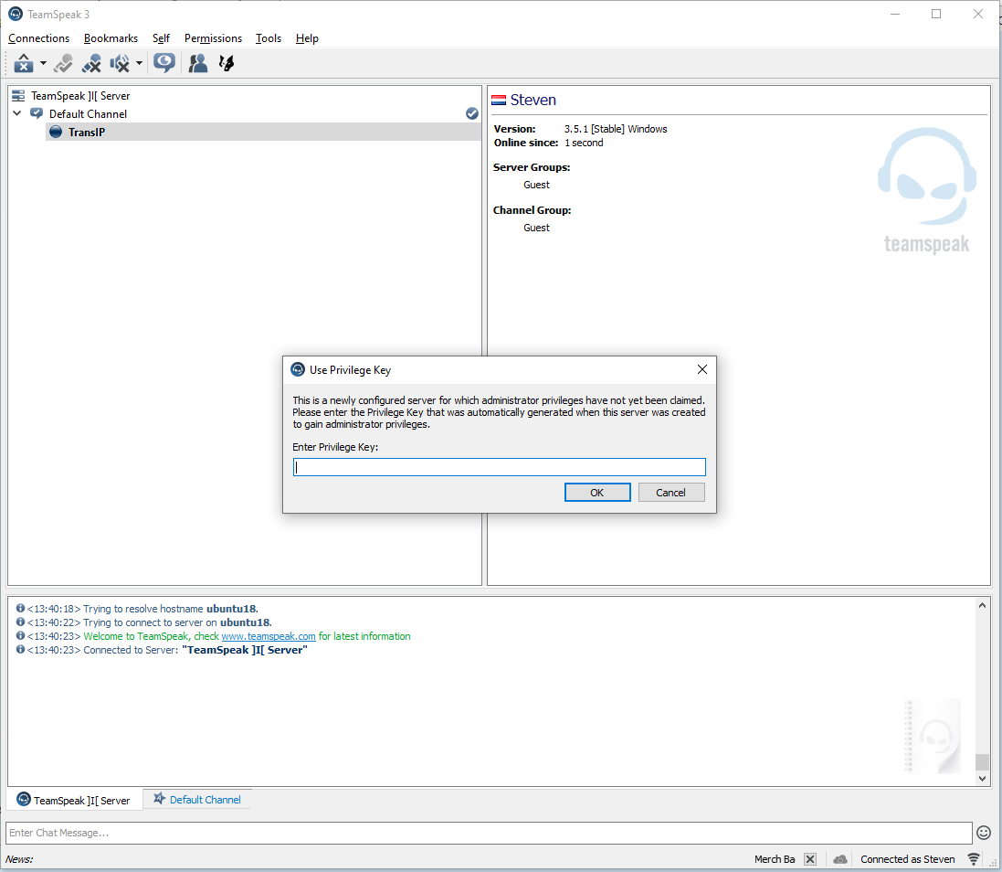Open the Permissions menu
This screenshot has height=872, width=1002.
[213, 38]
